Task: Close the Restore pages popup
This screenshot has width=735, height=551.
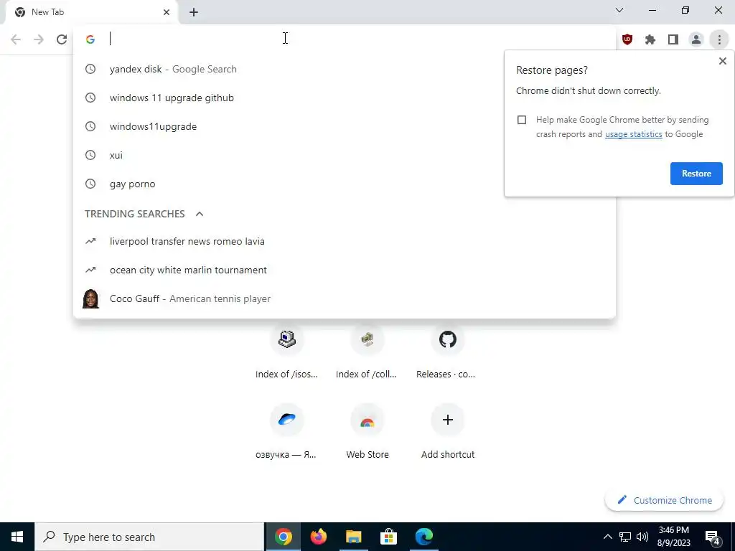Action: click(722, 61)
